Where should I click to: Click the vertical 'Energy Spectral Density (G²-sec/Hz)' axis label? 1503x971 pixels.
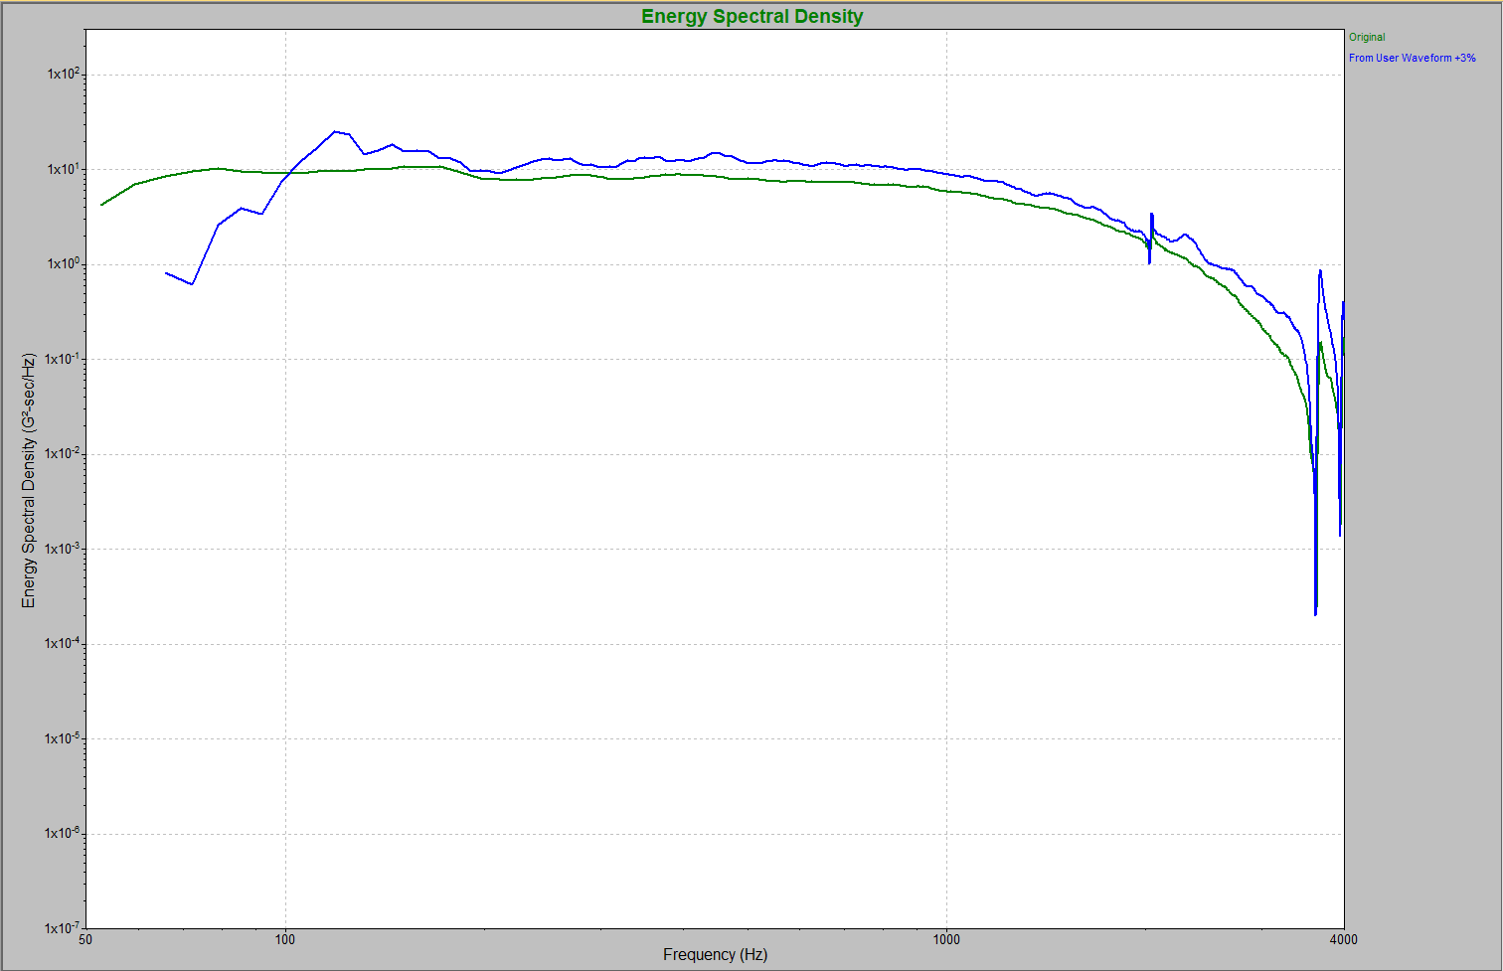coord(29,480)
